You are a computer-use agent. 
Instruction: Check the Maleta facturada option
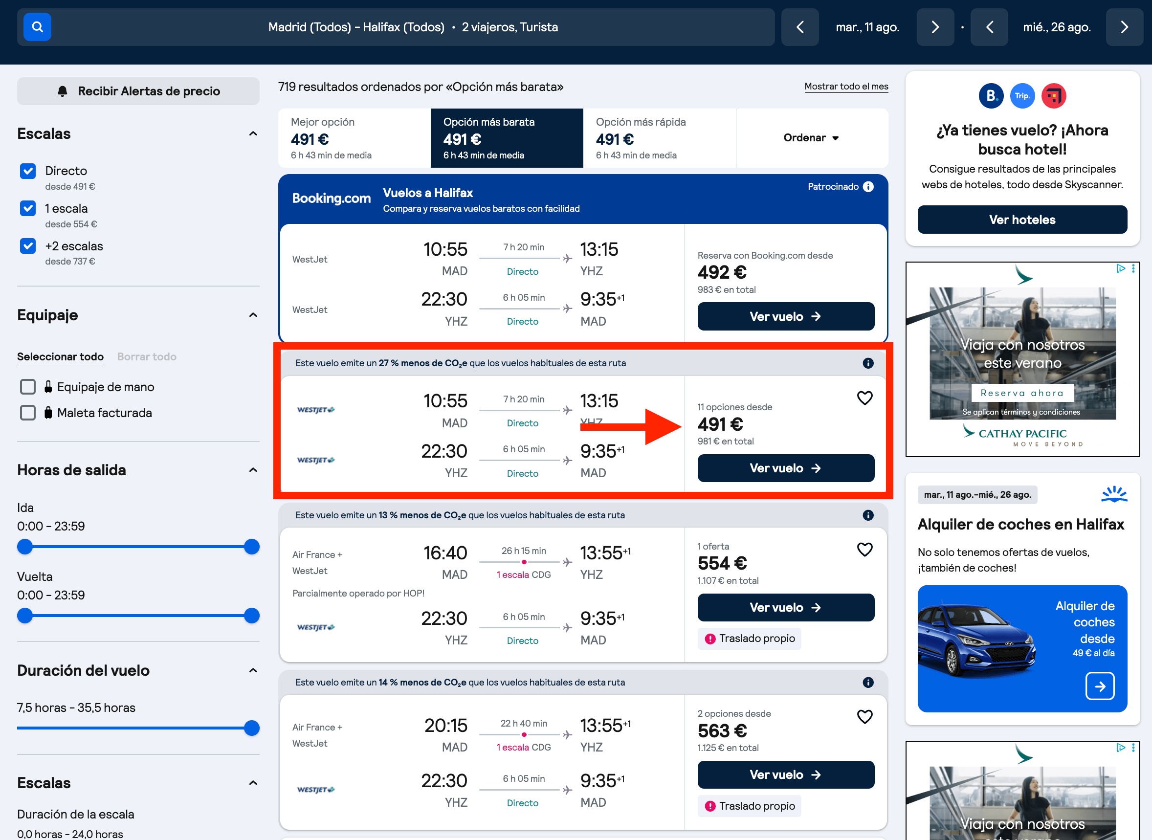pos(28,413)
